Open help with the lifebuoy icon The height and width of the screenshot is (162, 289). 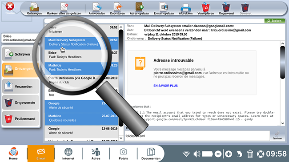point(261,154)
